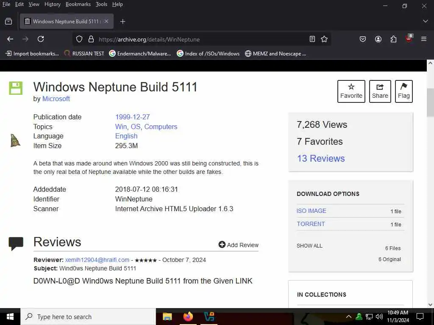Open the extensions puzzle icon
This screenshot has height=325, width=434.
(x=393, y=39)
